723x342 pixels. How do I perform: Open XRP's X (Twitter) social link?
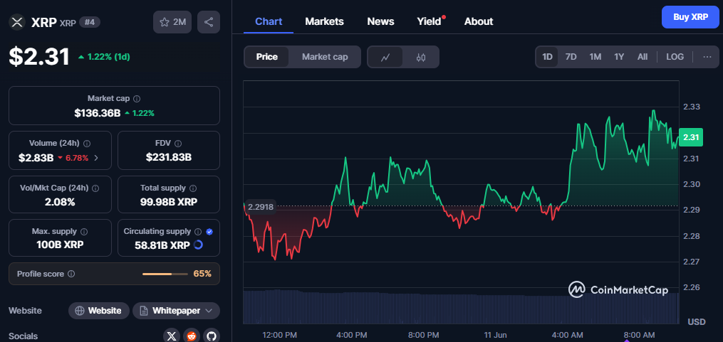pyautogui.click(x=172, y=336)
